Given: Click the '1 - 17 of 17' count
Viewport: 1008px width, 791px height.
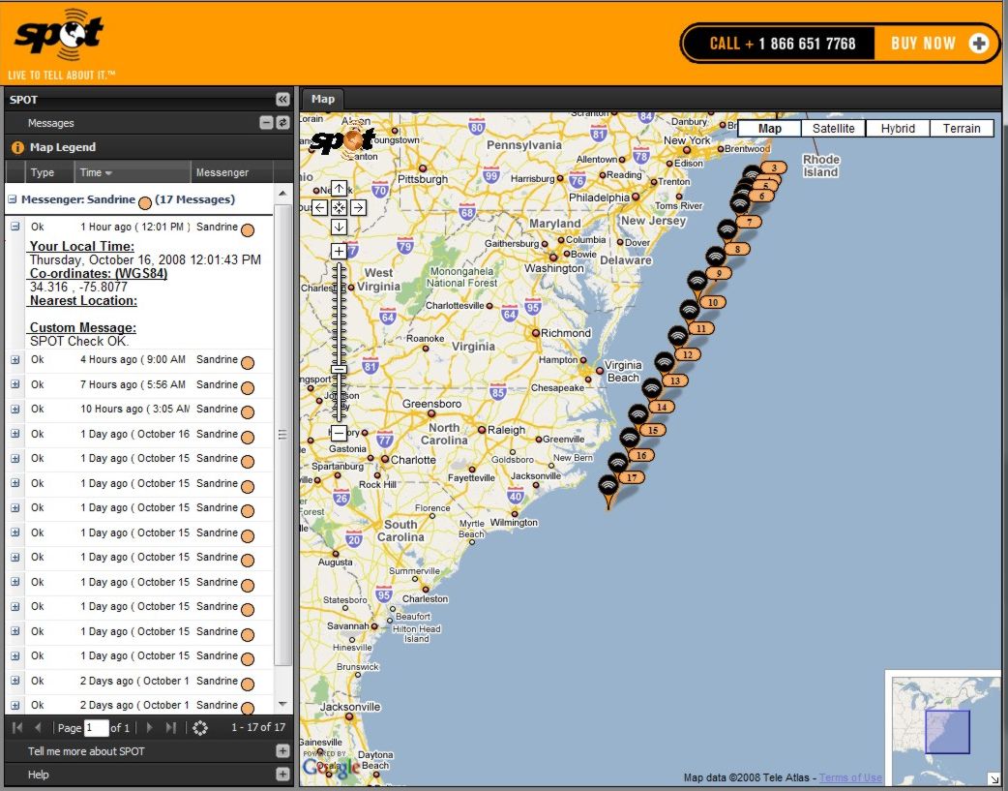Looking at the screenshot, I should tap(257, 727).
